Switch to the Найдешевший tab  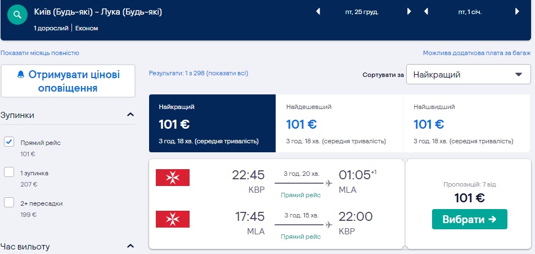pos(339,123)
